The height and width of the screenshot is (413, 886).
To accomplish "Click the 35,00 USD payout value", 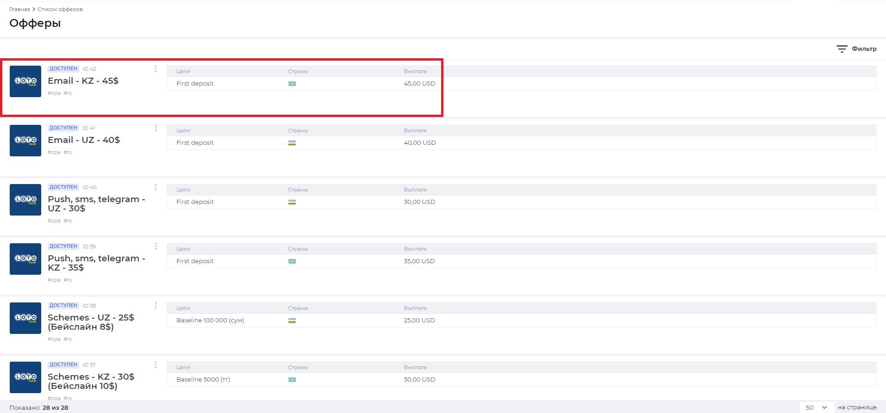I will pos(419,261).
